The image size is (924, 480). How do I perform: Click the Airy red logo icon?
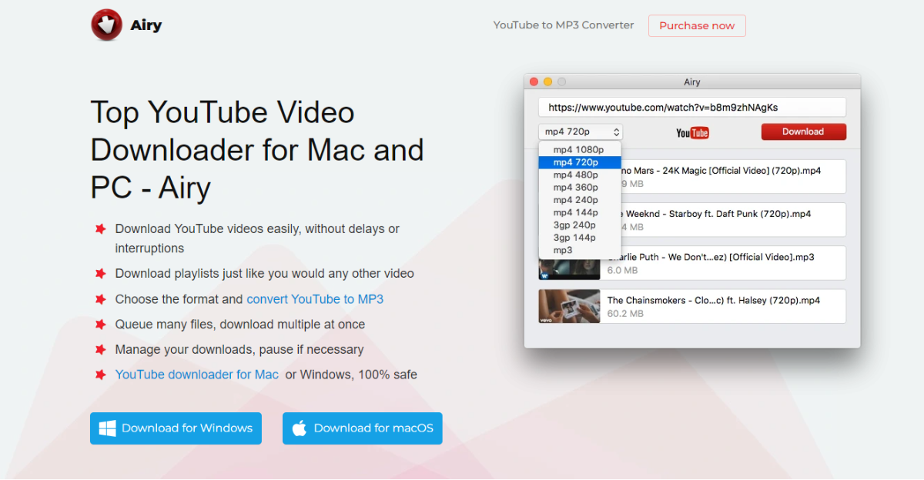[x=106, y=25]
